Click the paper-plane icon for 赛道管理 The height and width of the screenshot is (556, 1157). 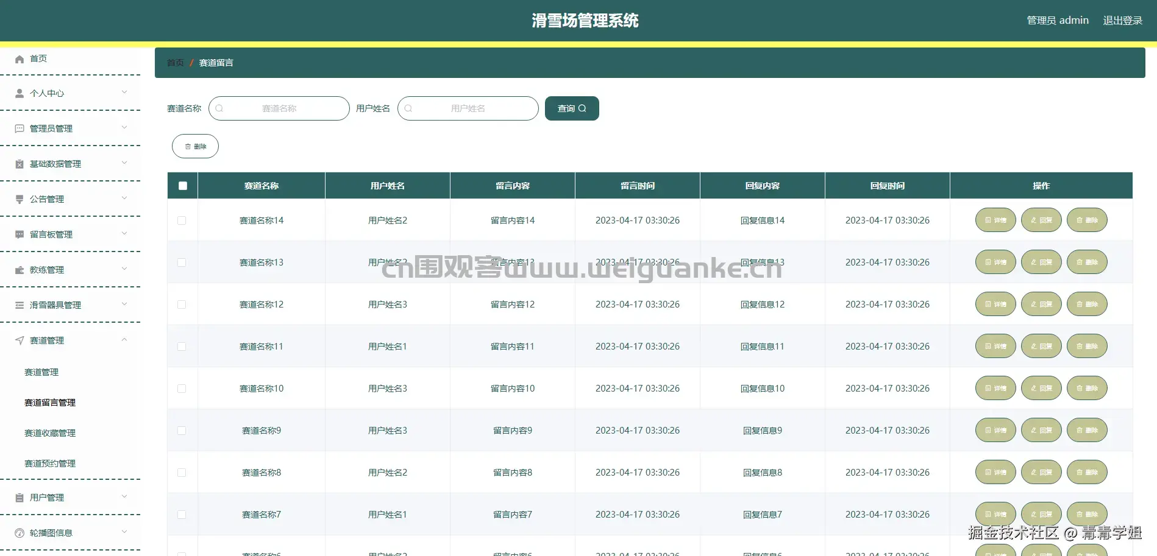[20, 340]
